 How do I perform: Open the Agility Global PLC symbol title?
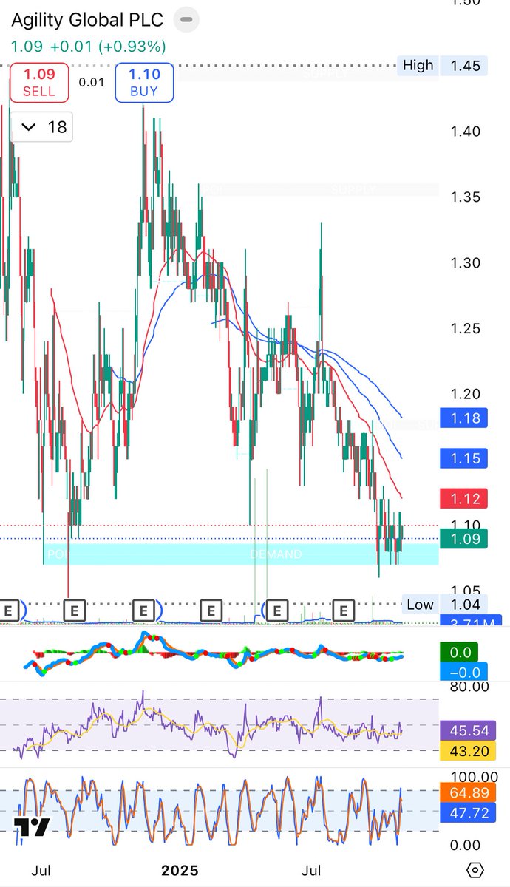coord(87,18)
